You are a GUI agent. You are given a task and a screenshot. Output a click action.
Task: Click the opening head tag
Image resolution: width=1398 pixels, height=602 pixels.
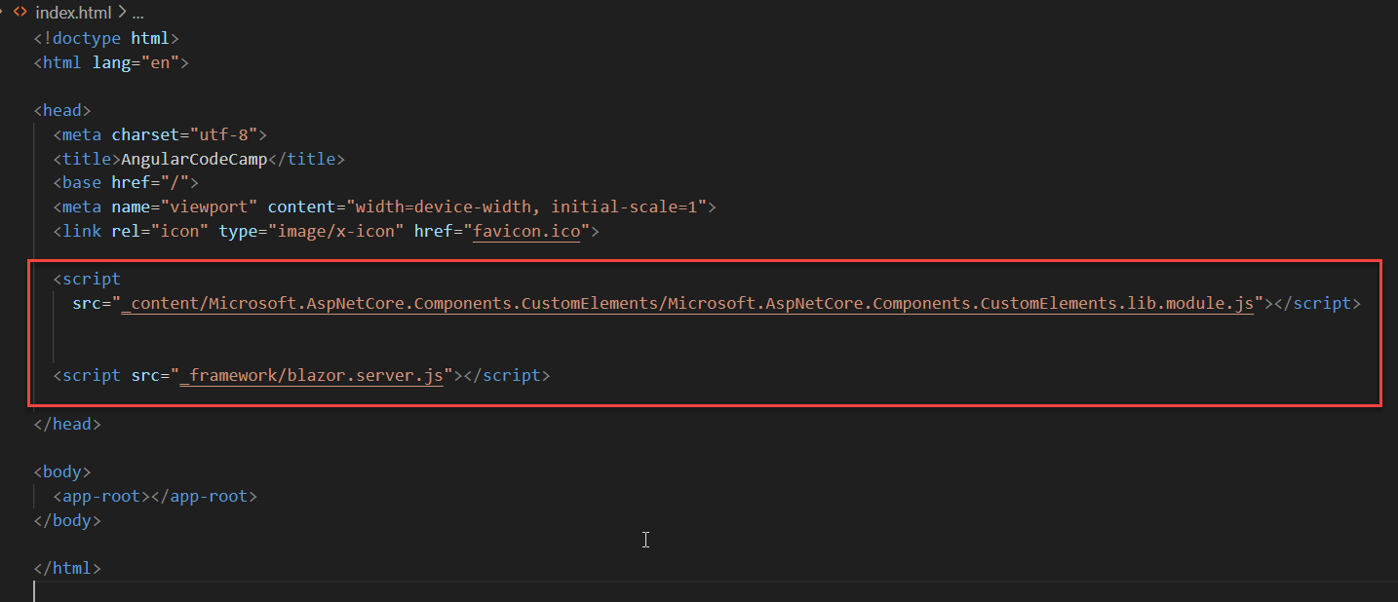click(x=62, y=111)
